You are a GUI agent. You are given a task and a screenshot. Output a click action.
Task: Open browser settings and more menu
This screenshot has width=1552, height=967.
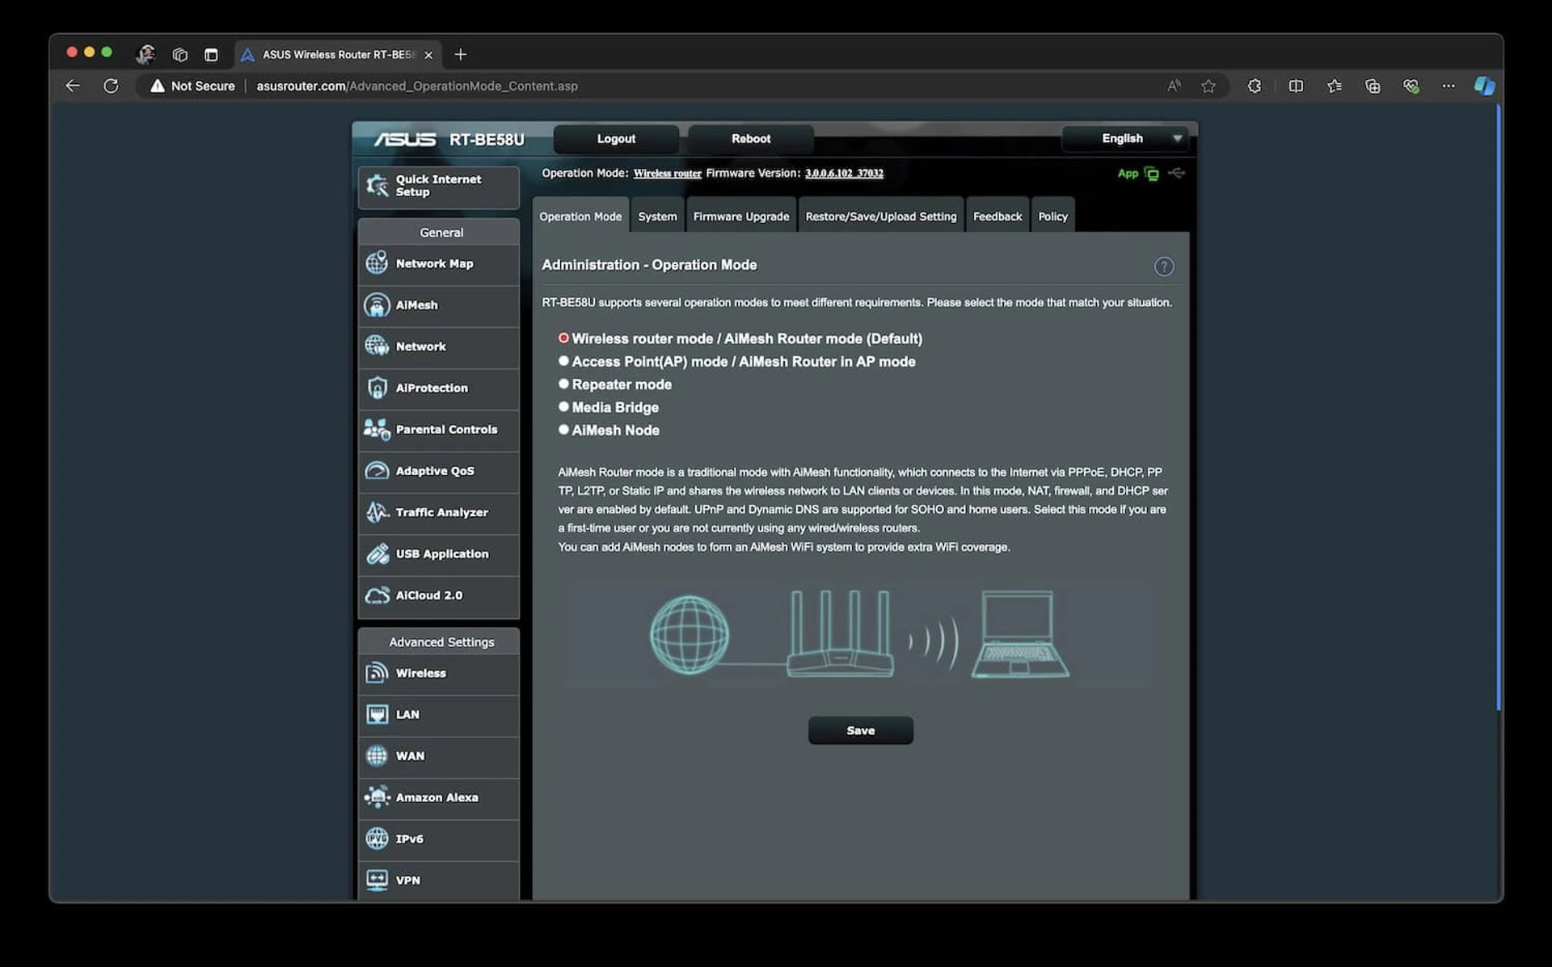[x=1449, y=86]
